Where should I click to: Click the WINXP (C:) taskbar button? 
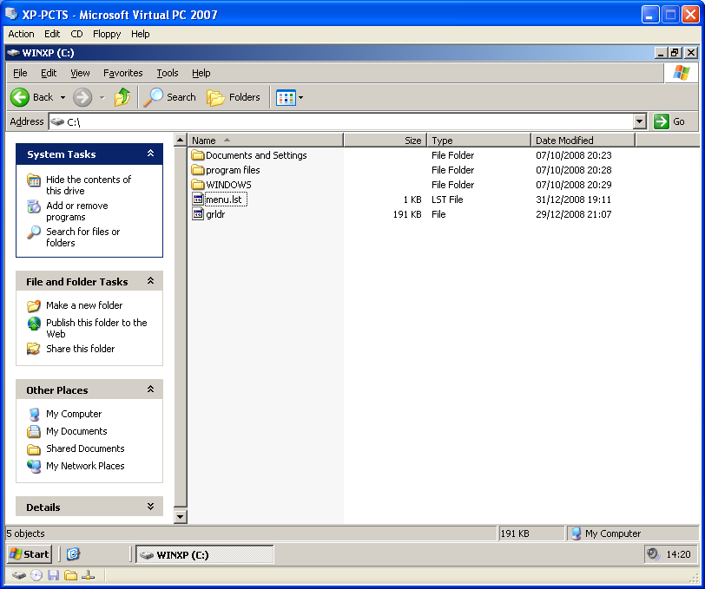click(x=205, y=554)
